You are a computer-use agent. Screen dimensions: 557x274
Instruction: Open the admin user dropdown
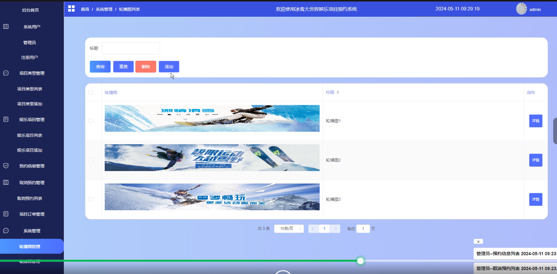tap(535, 9)
